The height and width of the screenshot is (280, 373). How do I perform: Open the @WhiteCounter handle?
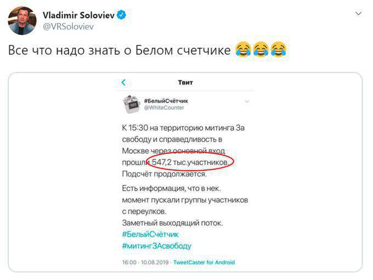pos(164,108)
